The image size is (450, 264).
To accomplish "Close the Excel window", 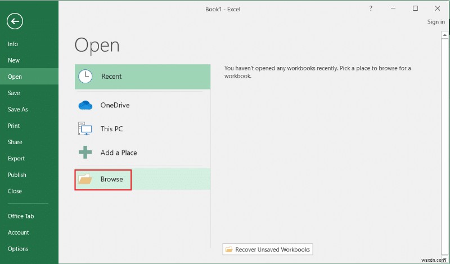I will click(438, 8).
